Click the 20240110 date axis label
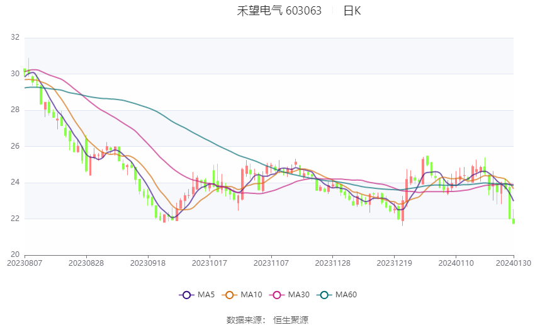Image resolution: width=535 pixels, height=325 pixels. tap(456, 263)
